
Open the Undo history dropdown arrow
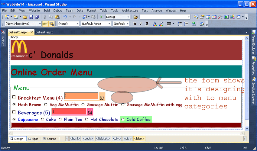[70, 17]
